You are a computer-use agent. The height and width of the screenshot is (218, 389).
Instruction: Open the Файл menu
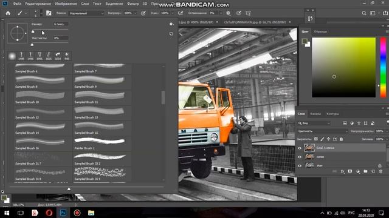coord(17,4)
